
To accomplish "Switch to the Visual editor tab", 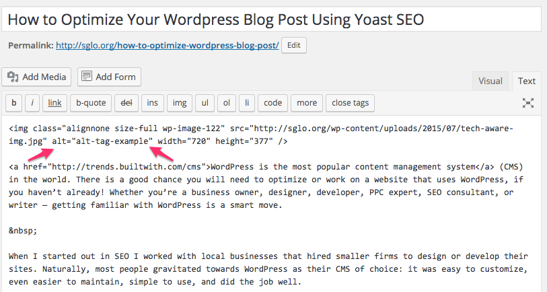I will pyautogui.click(x=490, y=81).
